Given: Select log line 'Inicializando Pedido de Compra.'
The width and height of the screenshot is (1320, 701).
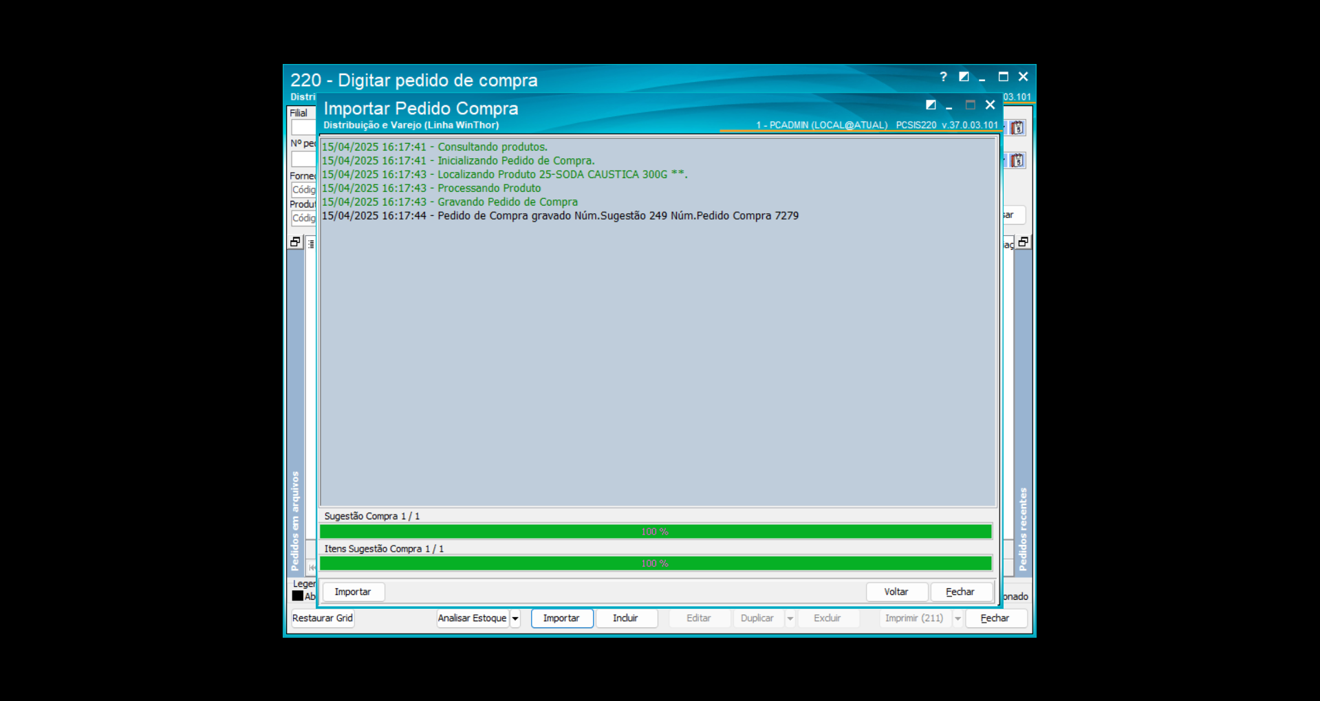Looking at the screenshot, I should click(458, 160).
